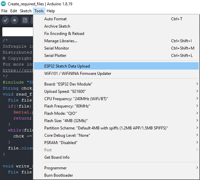
Task: Click Fix Encoding & Reload
Action: point(116,34)
